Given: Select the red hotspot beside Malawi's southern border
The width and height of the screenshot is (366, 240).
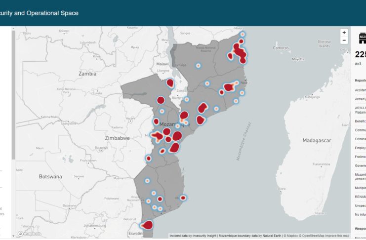Looking at the screenshot, I should point(170,83).
